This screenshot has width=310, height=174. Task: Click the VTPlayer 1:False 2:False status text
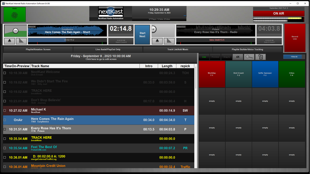159,19
